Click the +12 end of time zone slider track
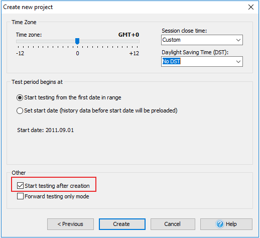The image size is (260, 238). [x=138, y=41]
